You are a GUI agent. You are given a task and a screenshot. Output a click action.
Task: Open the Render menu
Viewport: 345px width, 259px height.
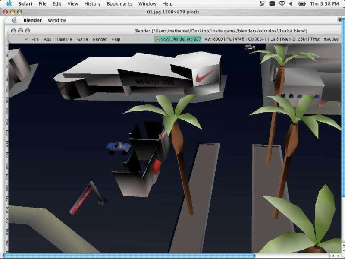point(100,39)
